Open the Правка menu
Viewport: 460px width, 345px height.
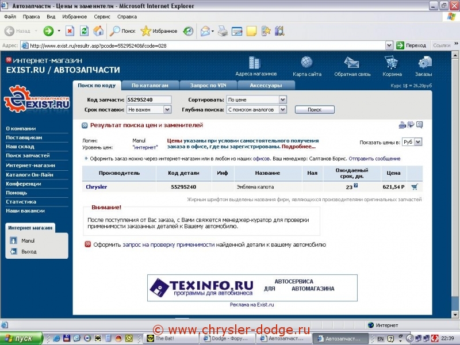coord(31,17)
